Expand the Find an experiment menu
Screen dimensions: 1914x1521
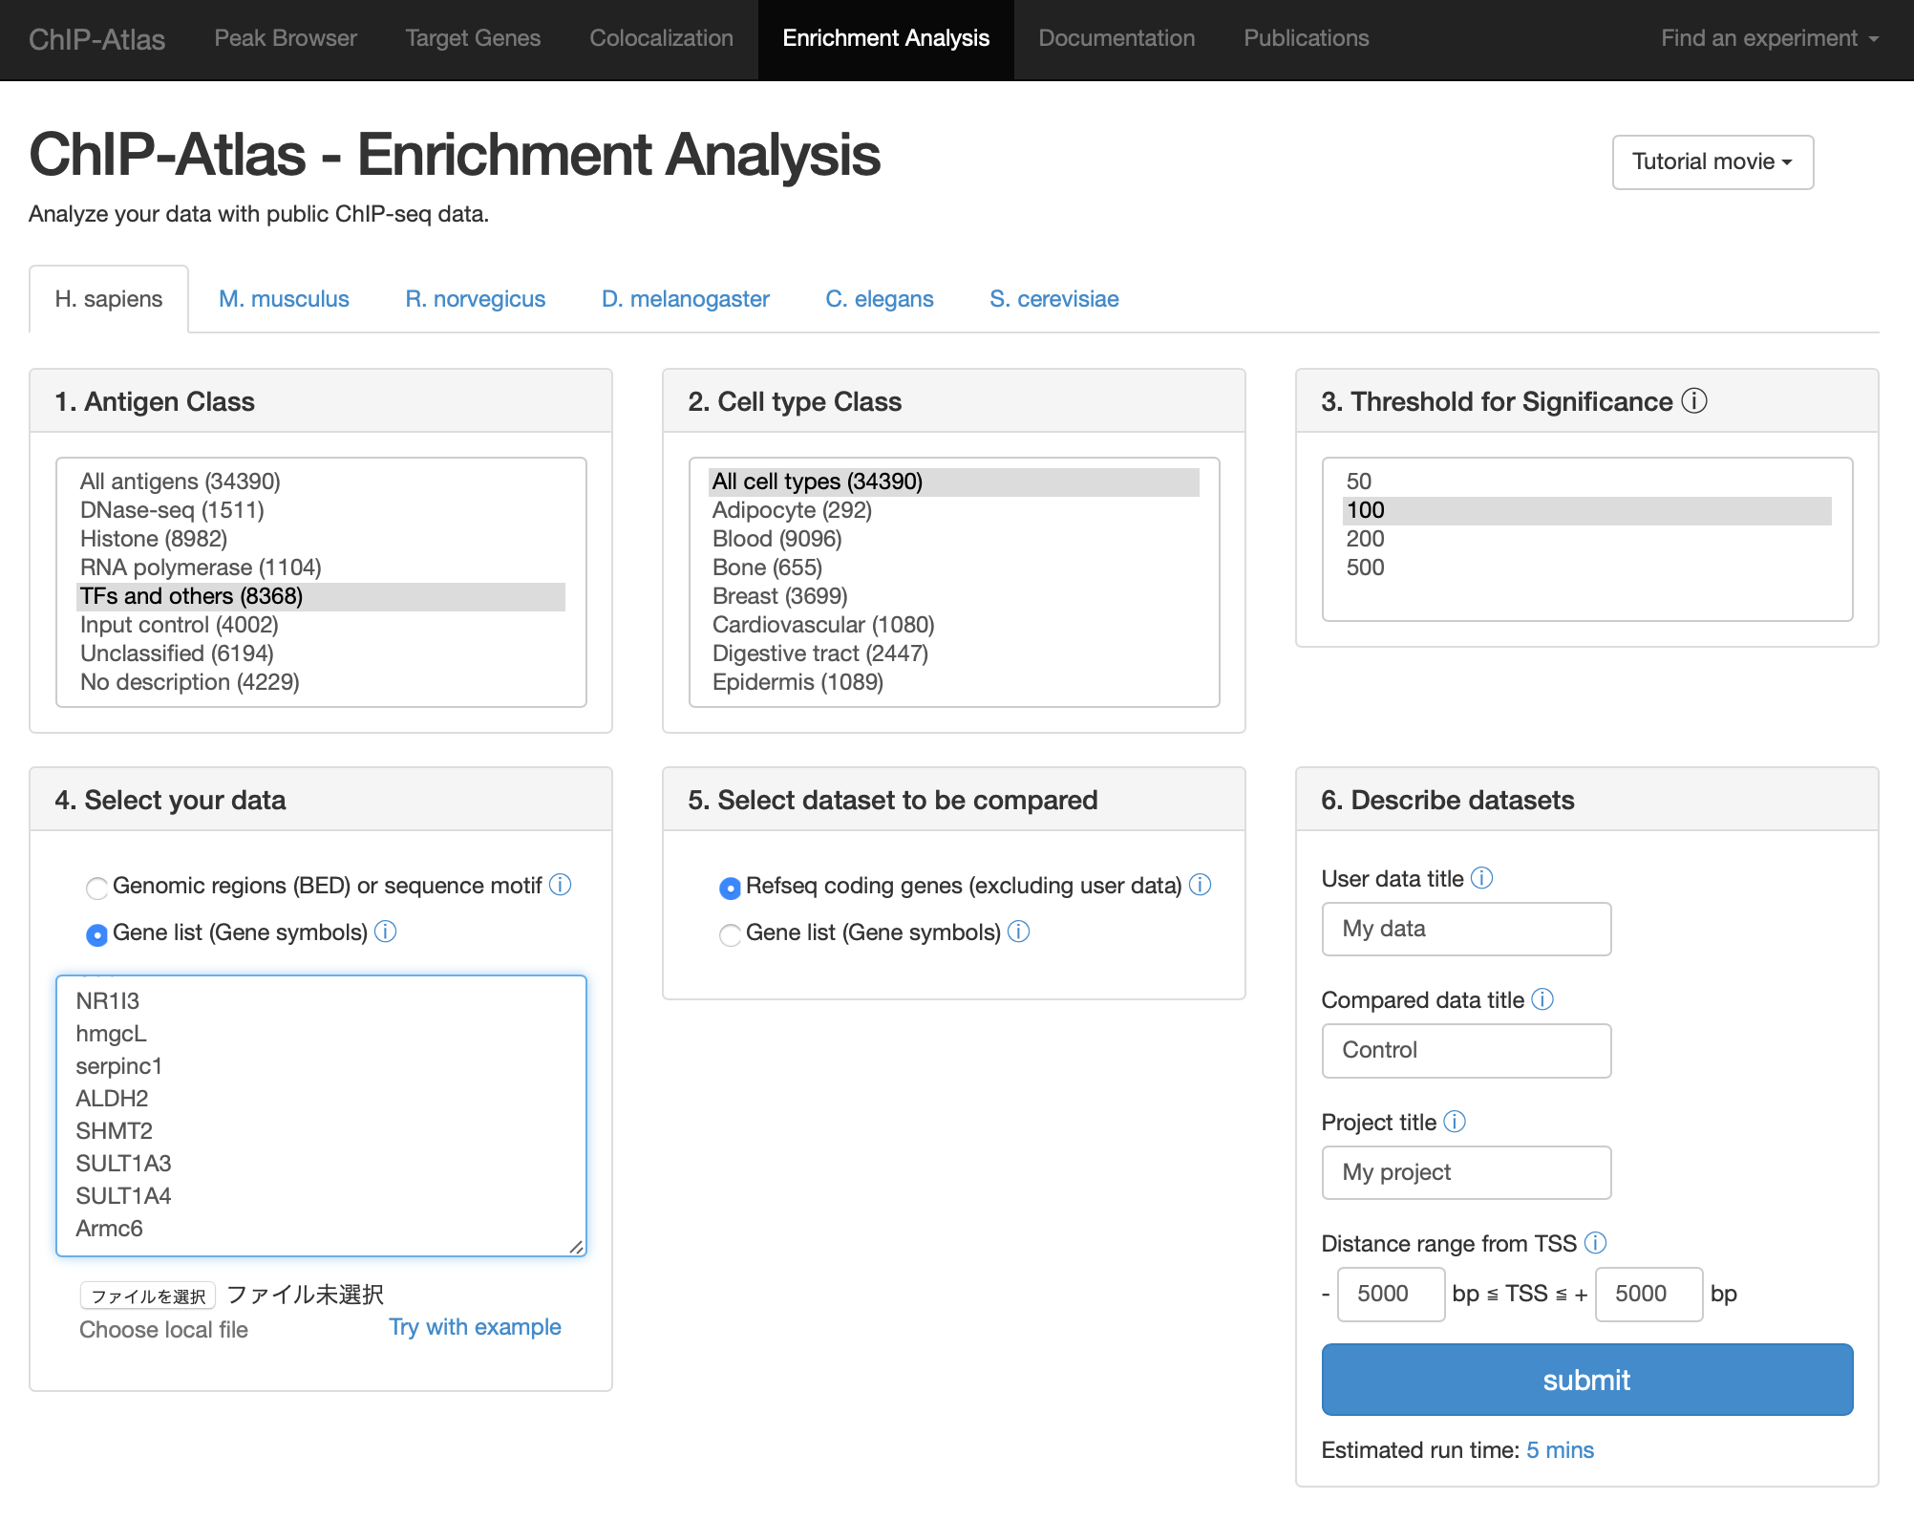(1770, 38)
